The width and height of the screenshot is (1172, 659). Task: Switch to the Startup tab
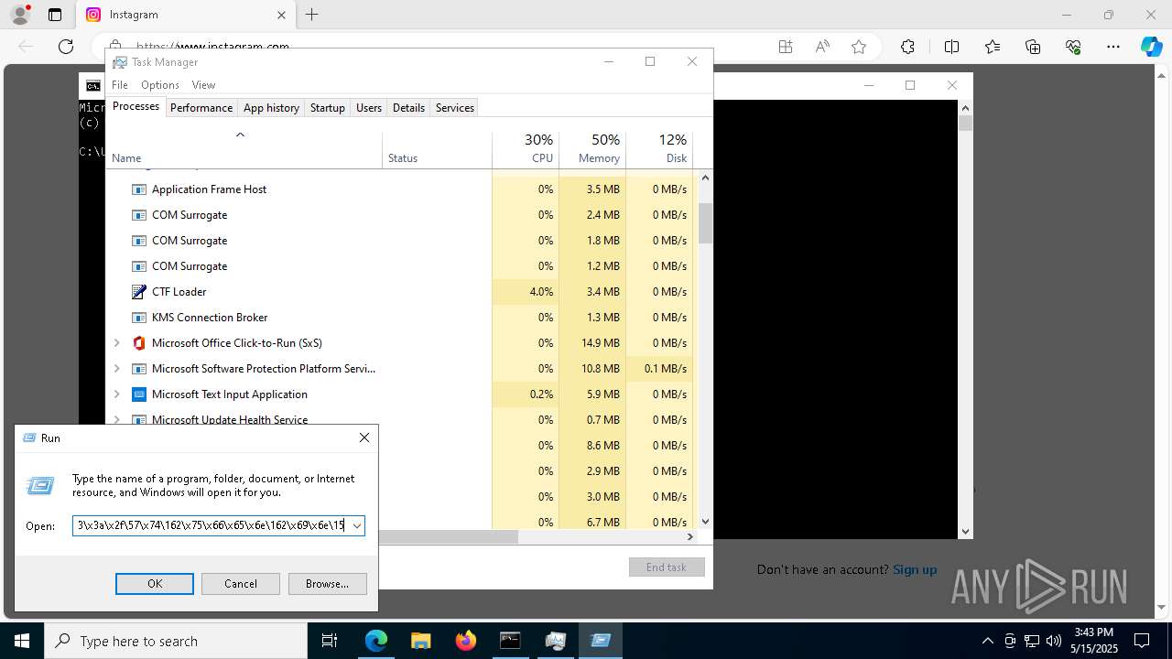(327, 108)
